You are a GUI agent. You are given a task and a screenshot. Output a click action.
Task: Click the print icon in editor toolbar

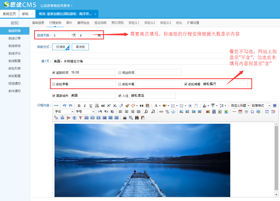125,118
